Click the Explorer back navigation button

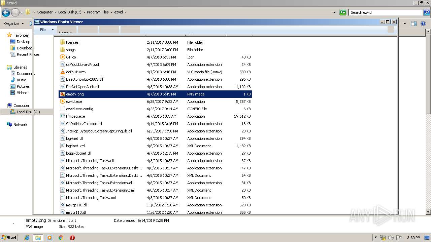(6, 12)
